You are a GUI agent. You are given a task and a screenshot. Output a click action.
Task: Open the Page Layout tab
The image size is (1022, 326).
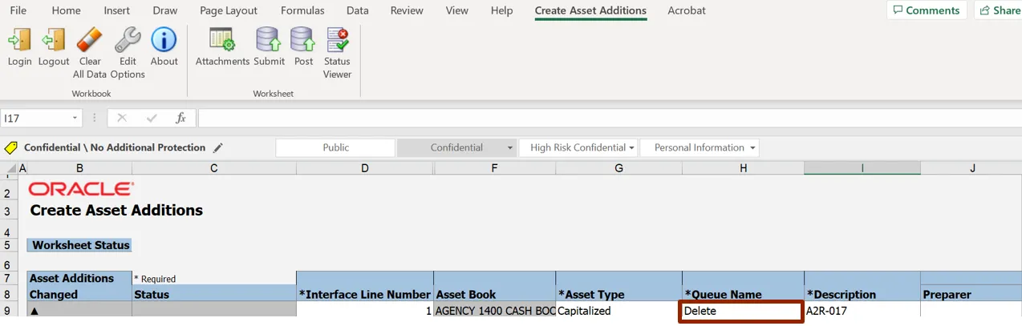click(x=229, y=10)
